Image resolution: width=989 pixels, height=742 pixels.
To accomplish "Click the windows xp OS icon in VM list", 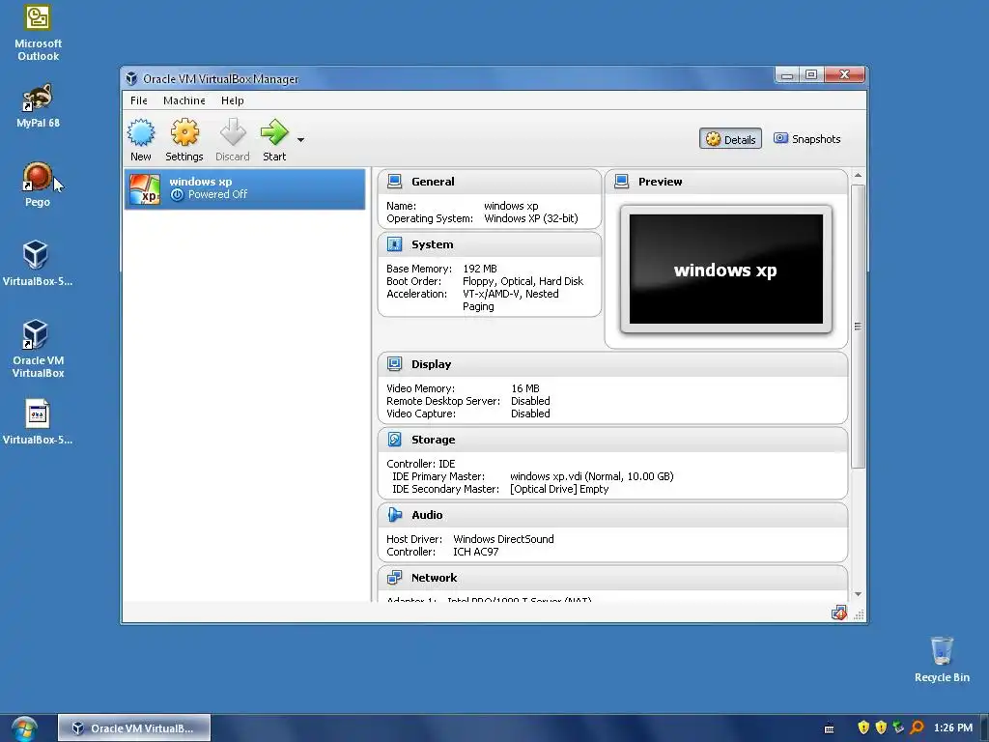I will coord(145,188).
